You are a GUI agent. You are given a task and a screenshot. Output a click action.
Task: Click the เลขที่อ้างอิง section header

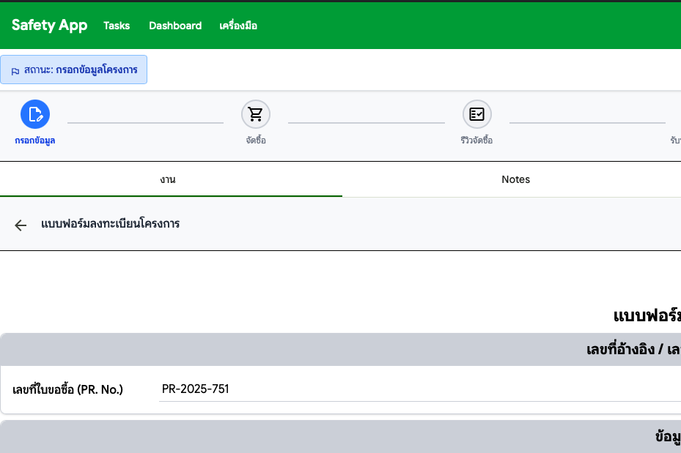(633, 350)
